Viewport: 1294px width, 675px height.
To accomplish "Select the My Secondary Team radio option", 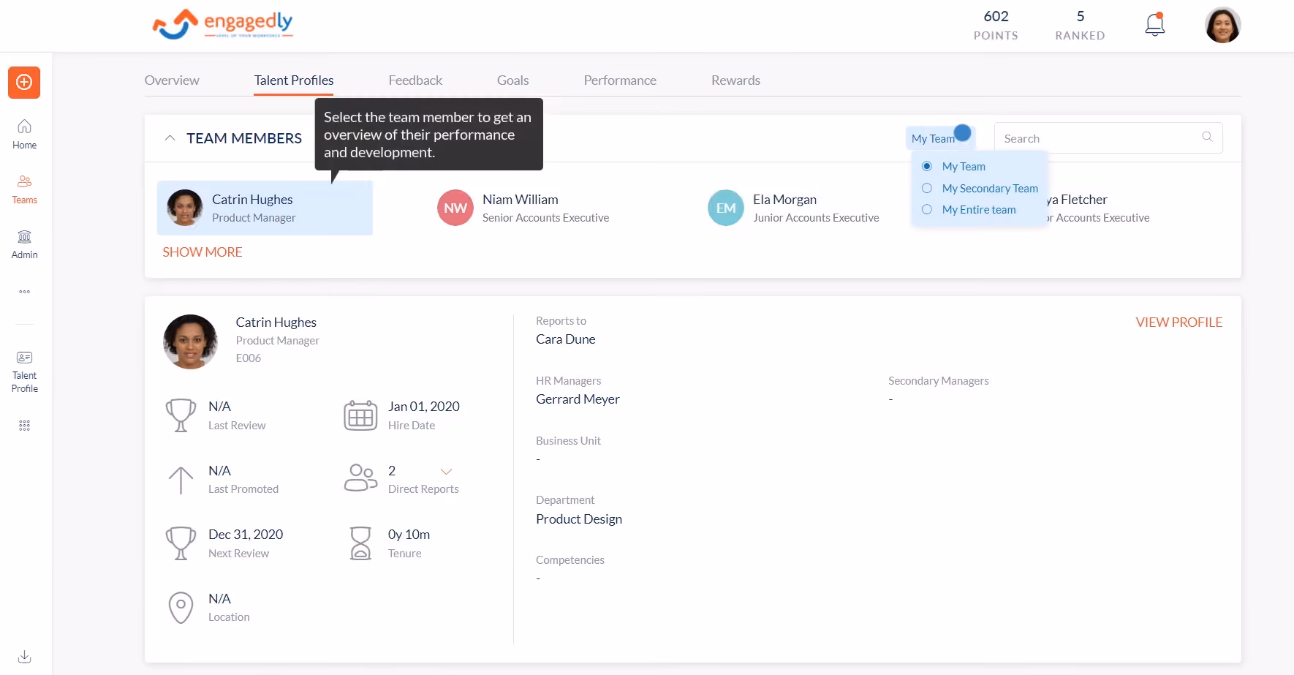I will [927, 188].
